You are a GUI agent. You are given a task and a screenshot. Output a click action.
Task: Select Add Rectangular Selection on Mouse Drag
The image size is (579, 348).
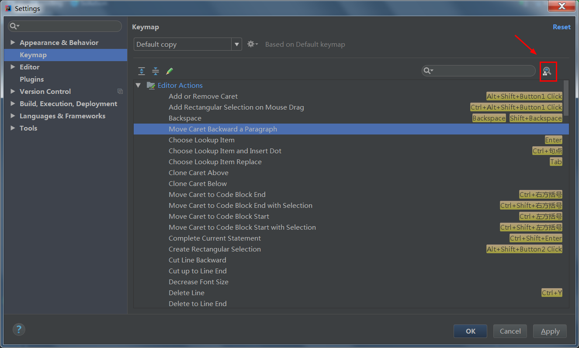pyautogui.click(x=236, y=107)
